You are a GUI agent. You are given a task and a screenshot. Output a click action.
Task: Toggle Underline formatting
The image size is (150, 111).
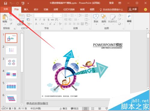[x=44, y=19]
